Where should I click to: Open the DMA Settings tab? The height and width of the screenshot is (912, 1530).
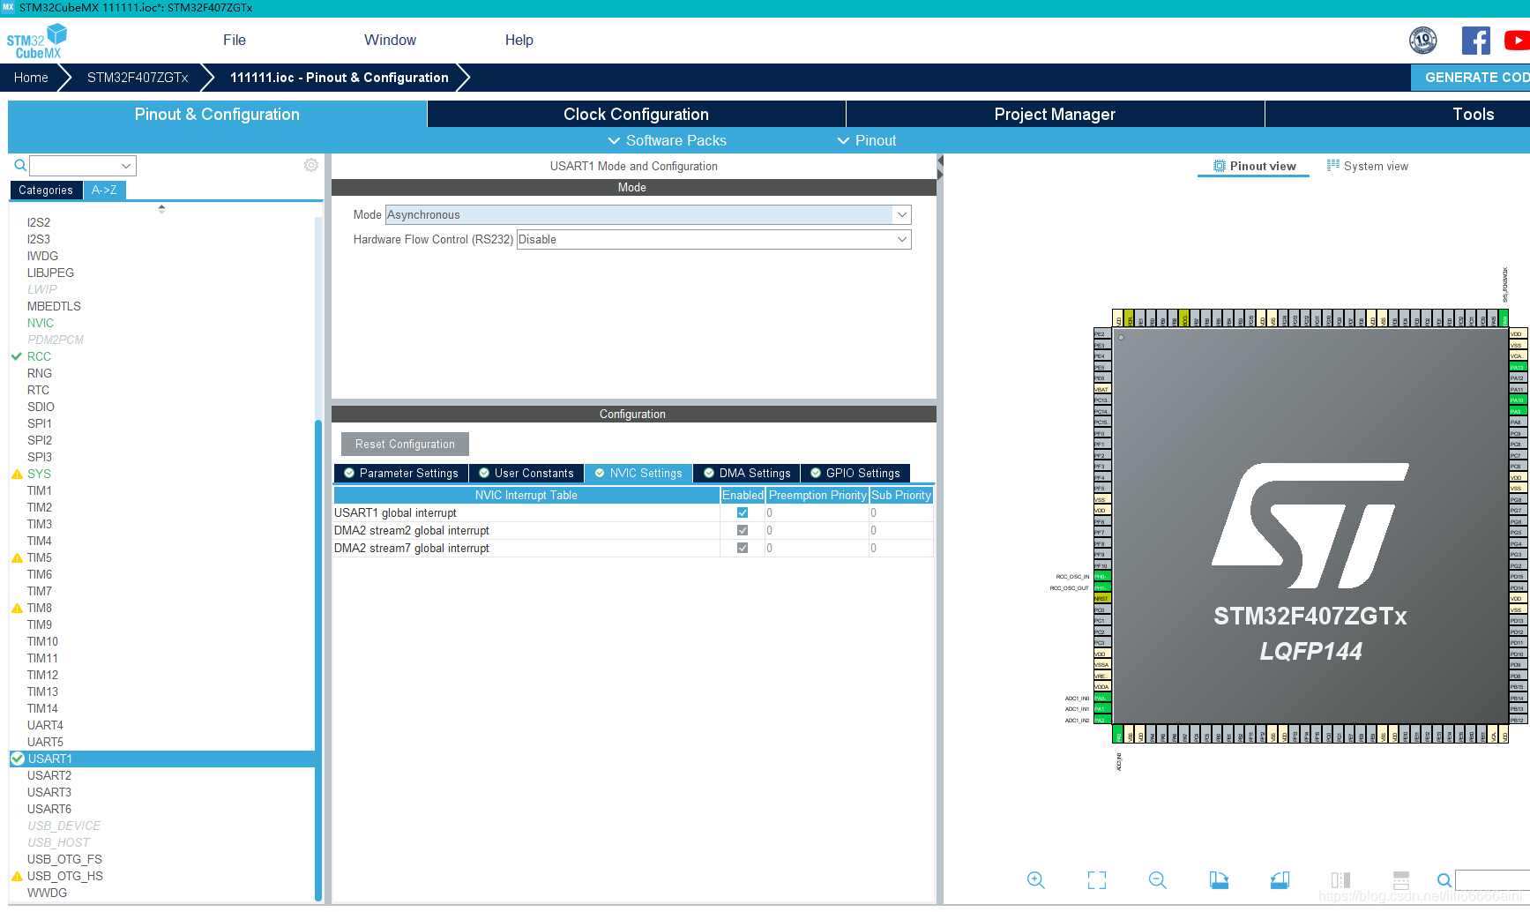(x=747, y=473)
